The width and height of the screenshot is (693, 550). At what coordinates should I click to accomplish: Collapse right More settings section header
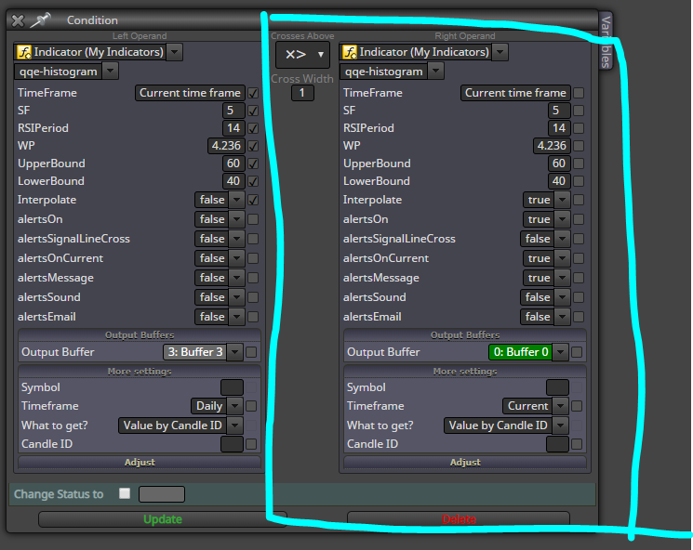(x=465, y=372)
